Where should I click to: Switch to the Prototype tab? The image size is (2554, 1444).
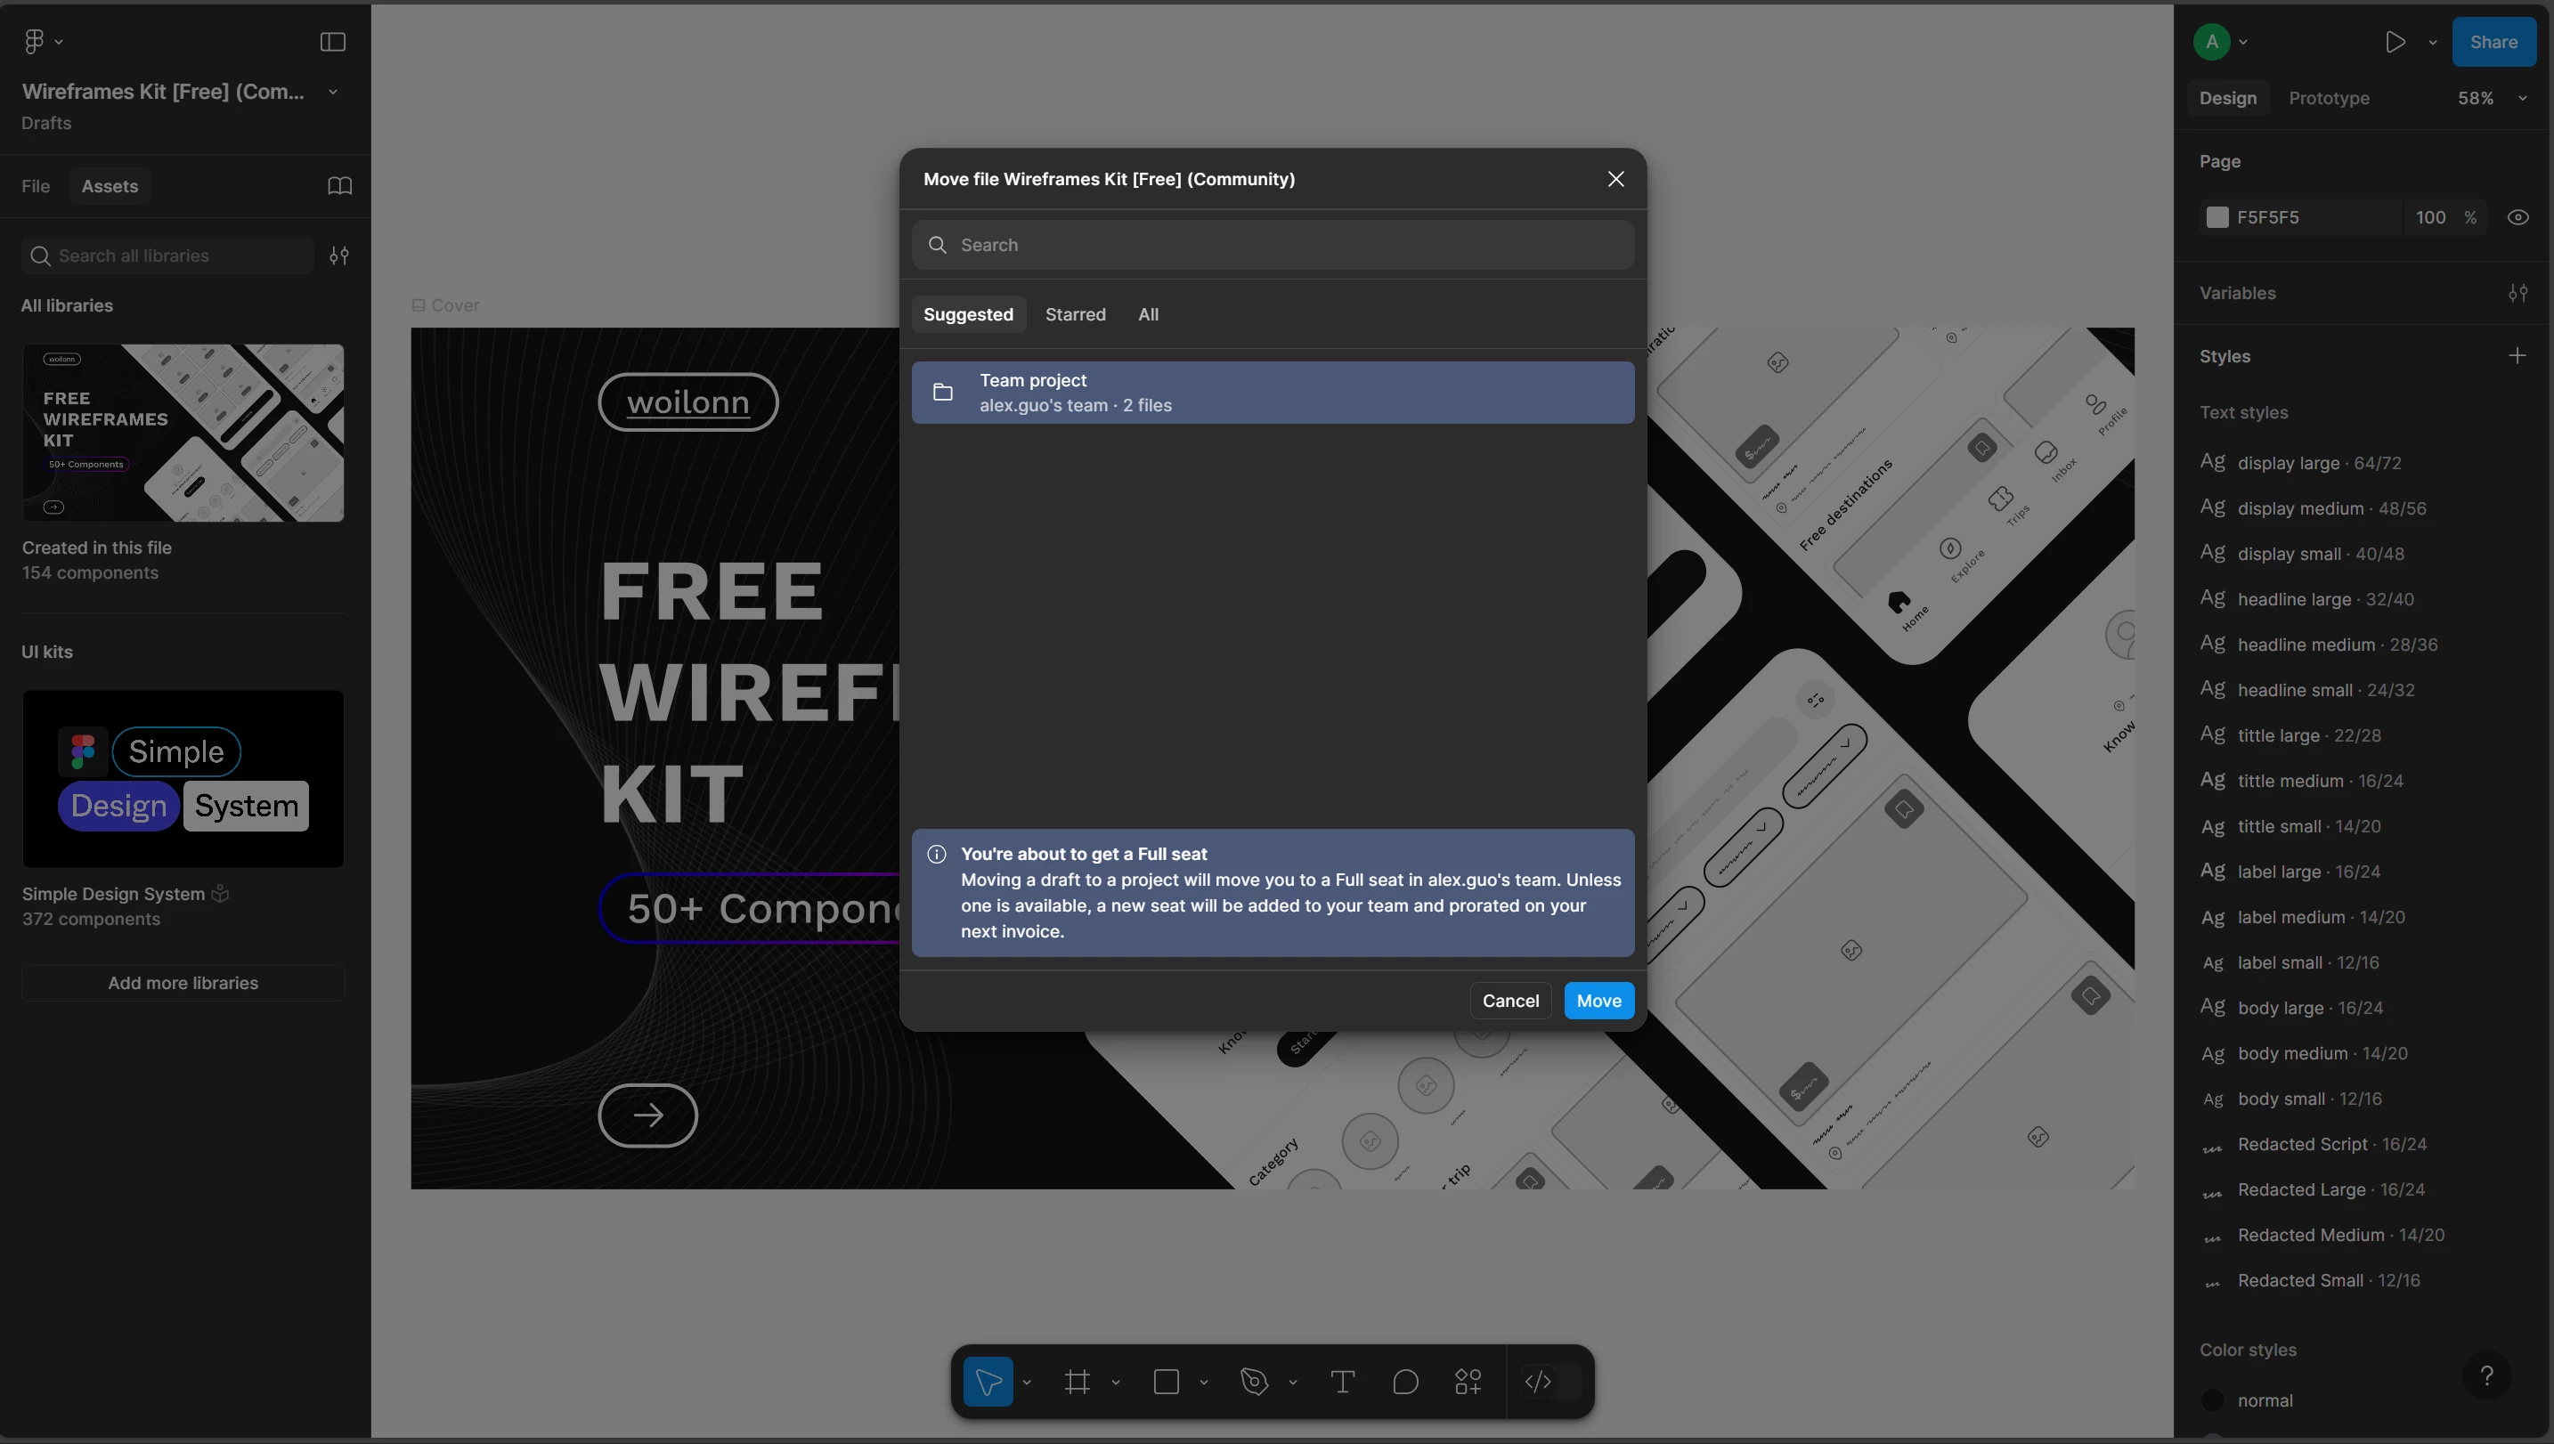tap(2328, 98)
